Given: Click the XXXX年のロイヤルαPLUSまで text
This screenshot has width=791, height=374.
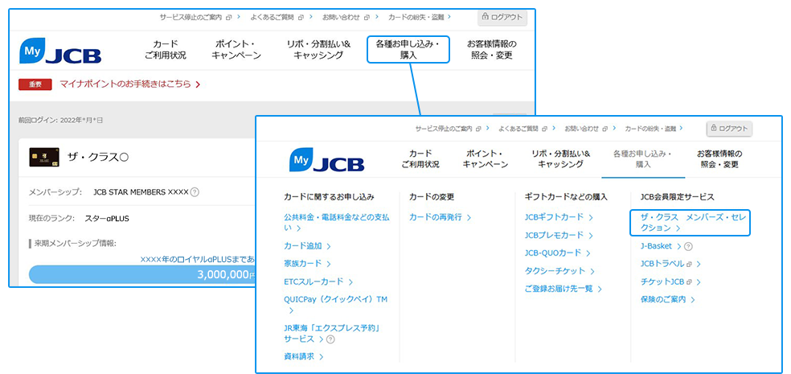Looking at the screenshot, I should point(197,260).
